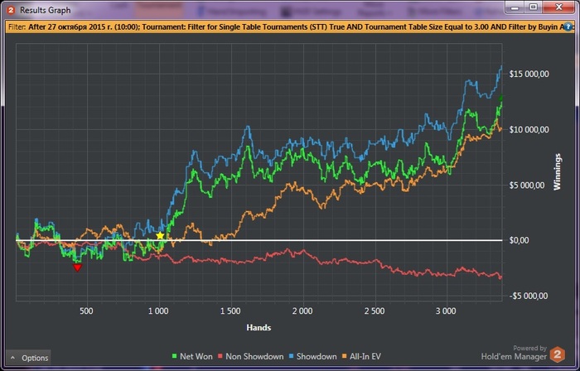Click the Hands axis title

click(259, 327)
